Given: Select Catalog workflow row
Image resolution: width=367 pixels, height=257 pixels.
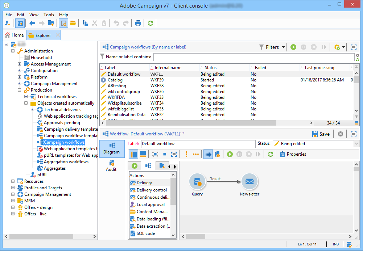Looking at the screenshot, I should 226,80.
